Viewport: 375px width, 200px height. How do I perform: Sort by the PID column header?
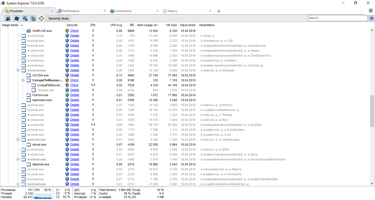[x=129, y=25]
